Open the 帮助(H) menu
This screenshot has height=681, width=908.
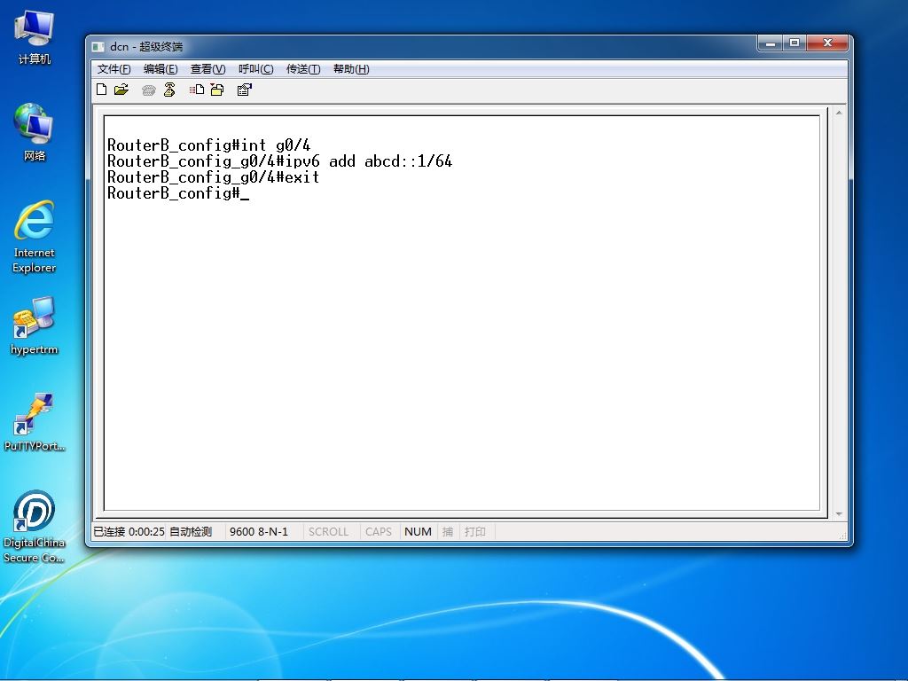(351, 69)
